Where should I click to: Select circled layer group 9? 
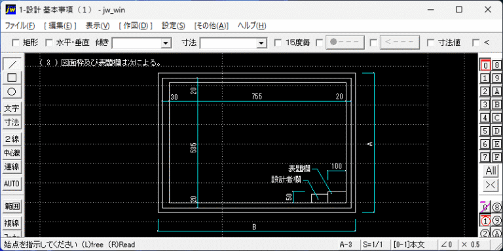pos(497,220)
